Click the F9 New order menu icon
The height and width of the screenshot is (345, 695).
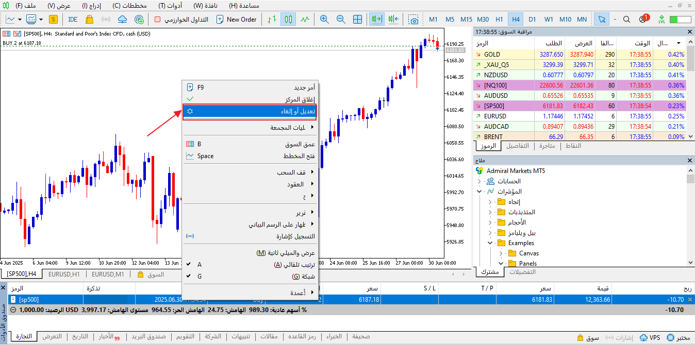tap(190, 87)
